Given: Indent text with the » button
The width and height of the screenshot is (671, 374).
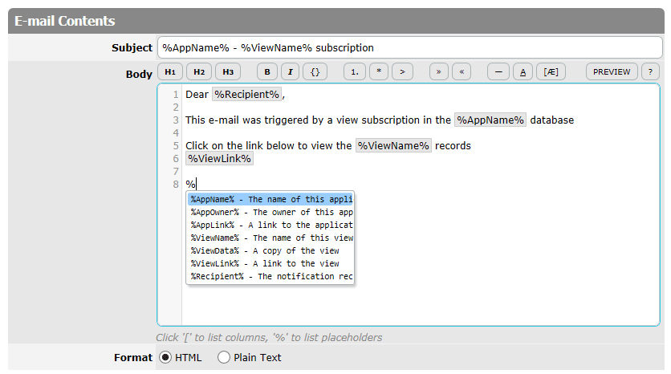Looking at the screenshot, I should coord(438,72).
